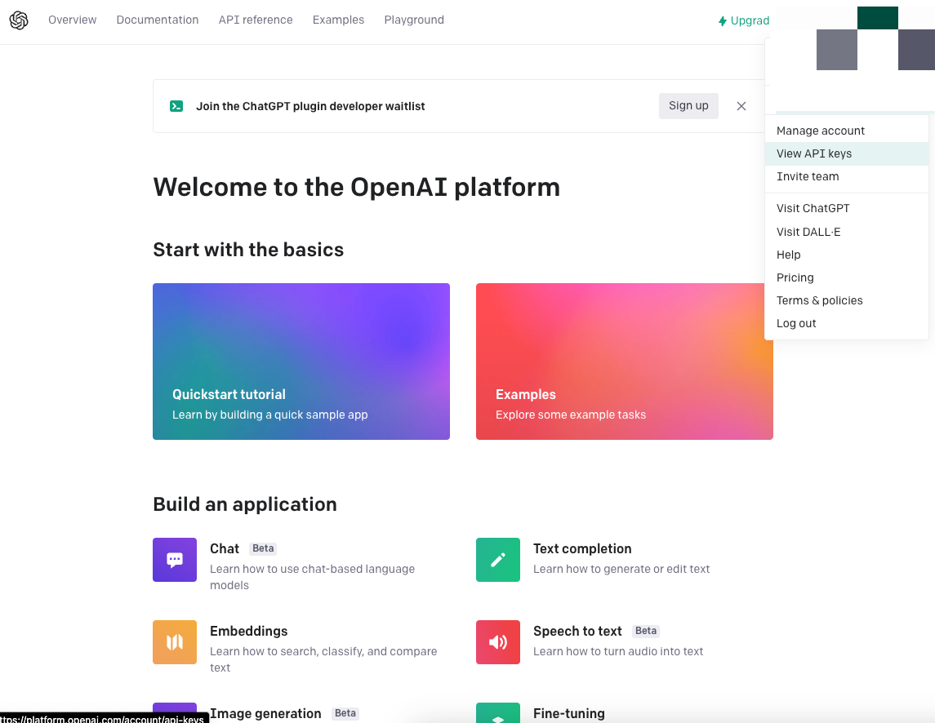935x723 pixels.
Task: Select Manage account in the menu
Action: click(x=847, y=131)
